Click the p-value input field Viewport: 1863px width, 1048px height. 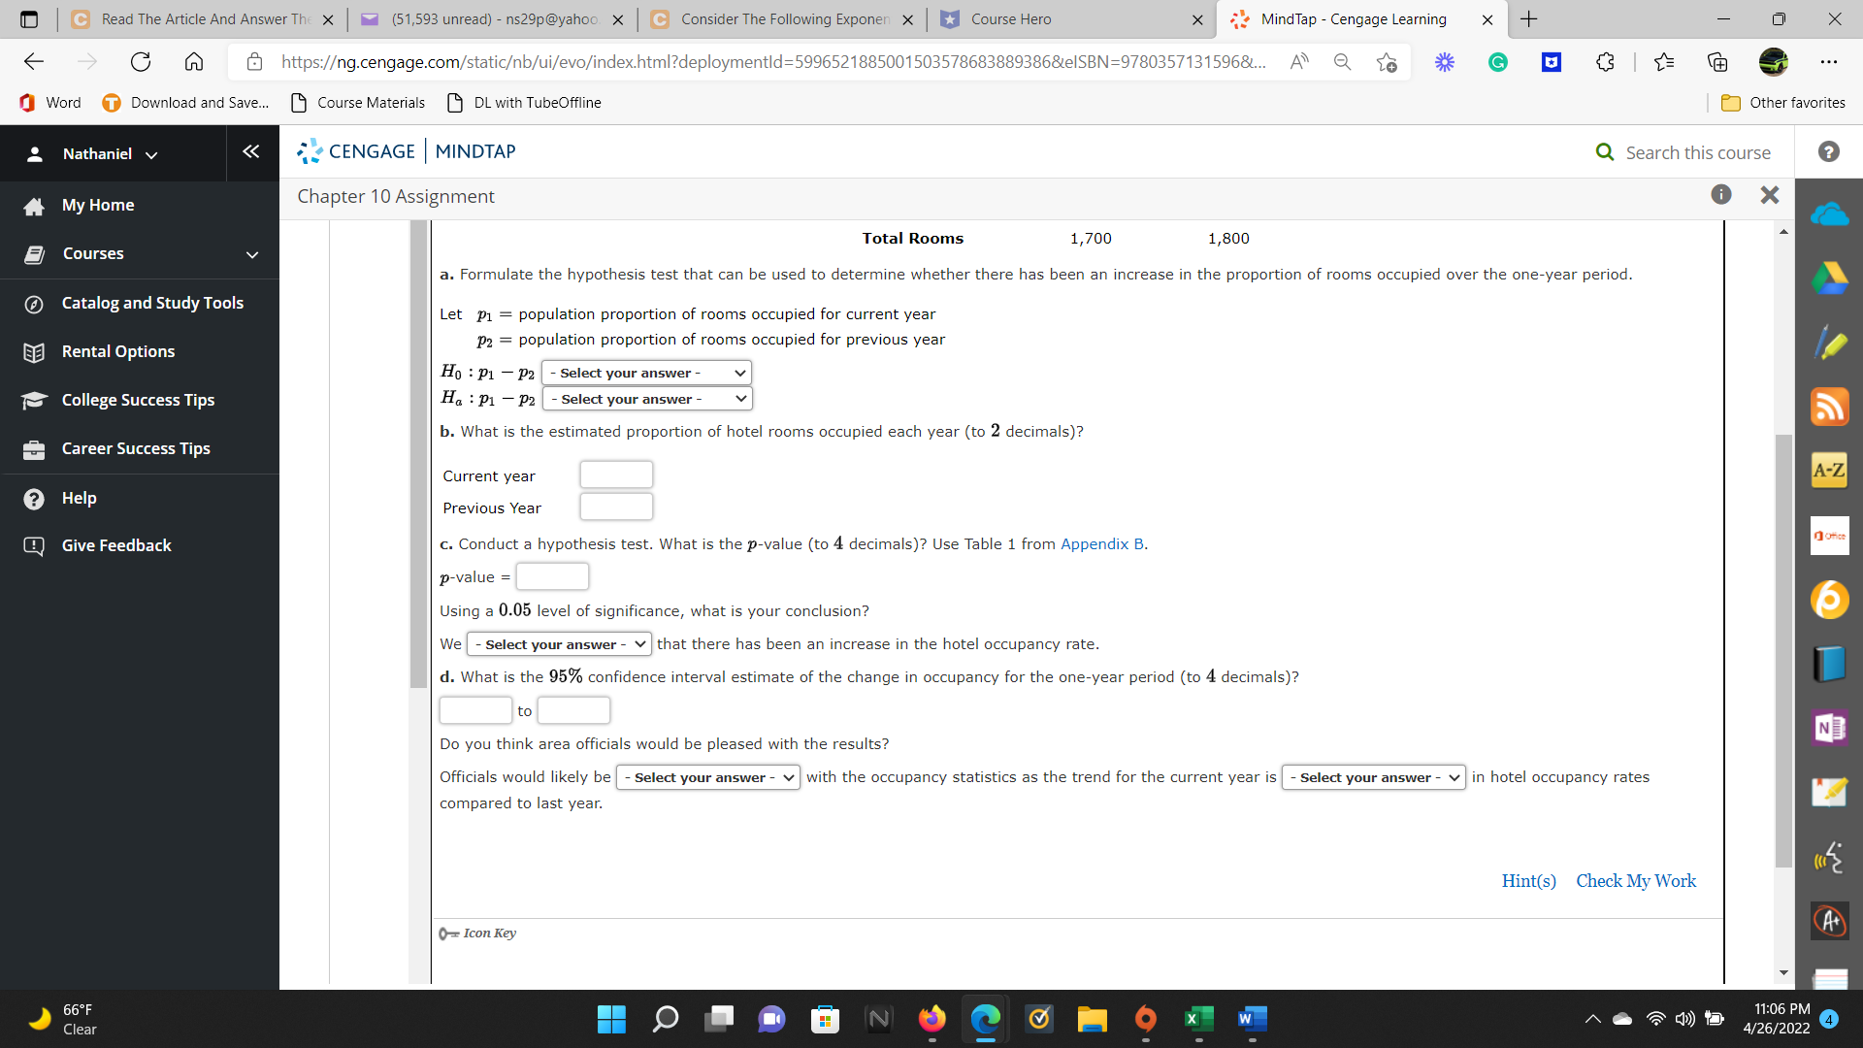tap(552, 576)
